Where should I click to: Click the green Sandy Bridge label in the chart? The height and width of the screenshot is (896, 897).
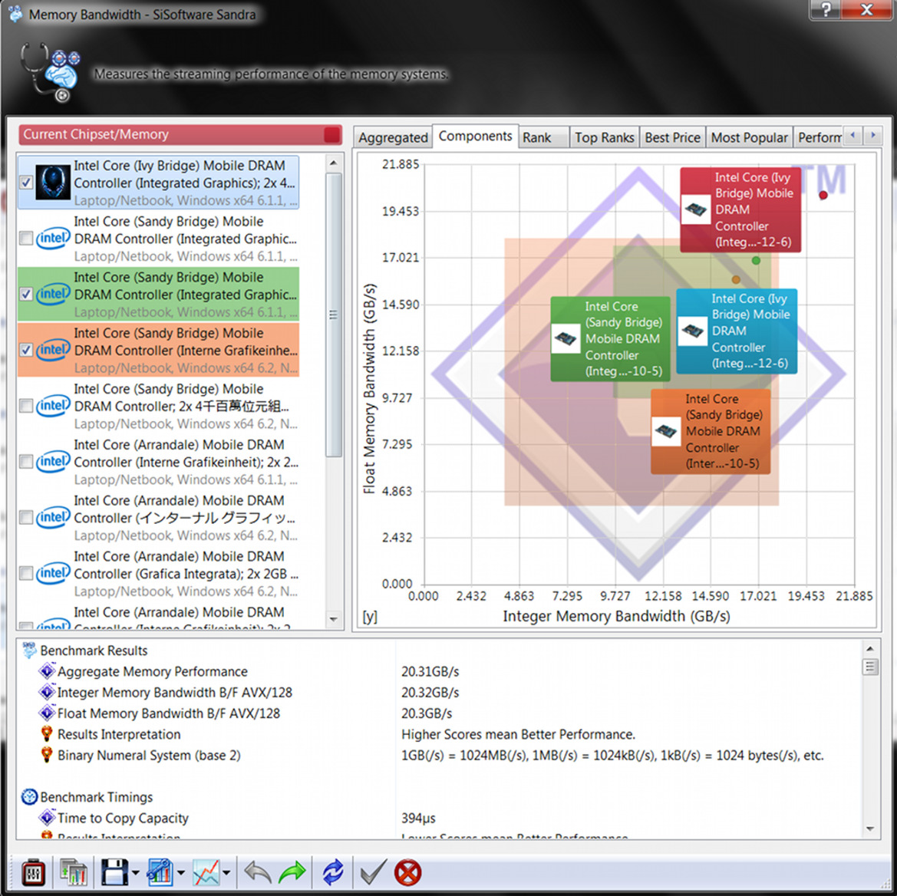(610, 338)
